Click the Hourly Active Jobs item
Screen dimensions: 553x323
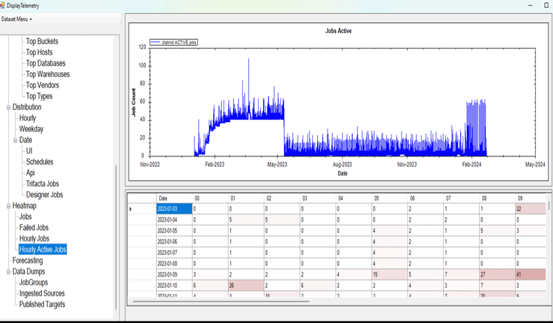[x=43, y=250]
